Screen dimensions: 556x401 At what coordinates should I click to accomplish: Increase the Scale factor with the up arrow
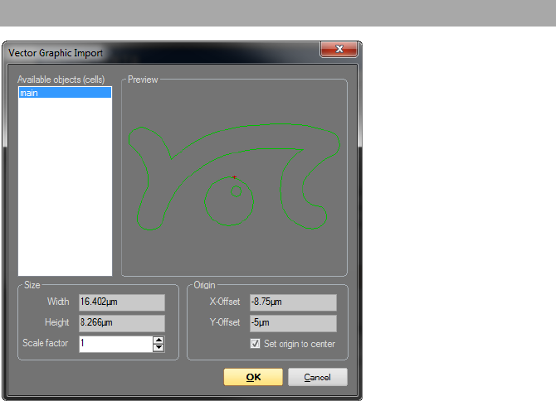tap(159, 341)
